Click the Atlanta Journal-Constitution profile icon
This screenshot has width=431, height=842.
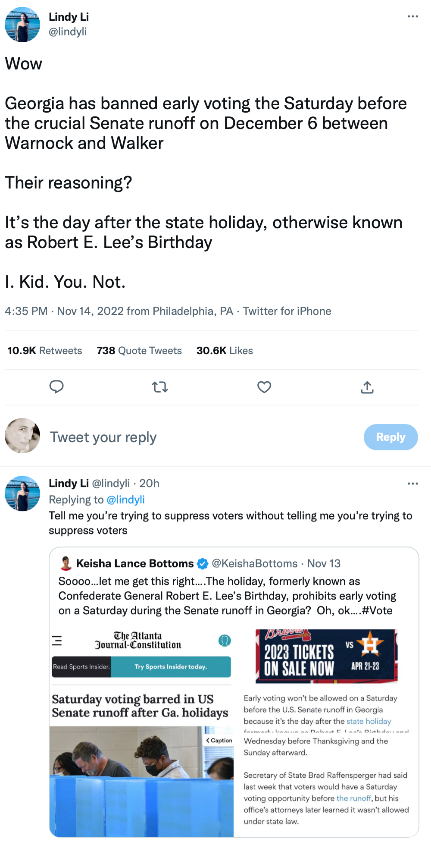pos(224,641)
